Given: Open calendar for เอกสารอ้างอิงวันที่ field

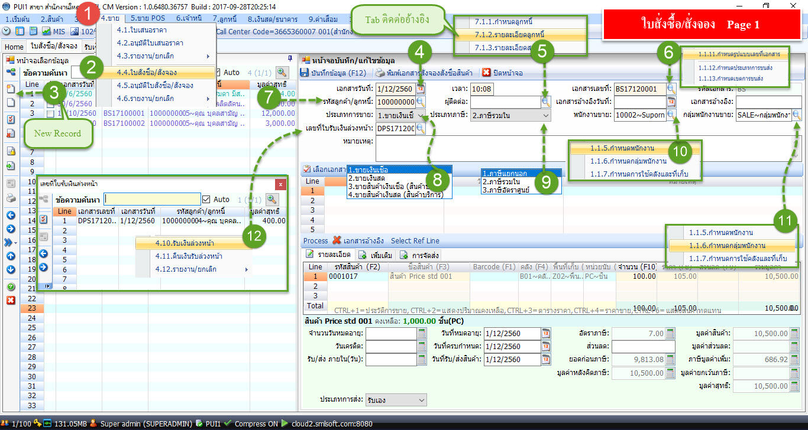Looking at the screenshot, I should [671, 102].
